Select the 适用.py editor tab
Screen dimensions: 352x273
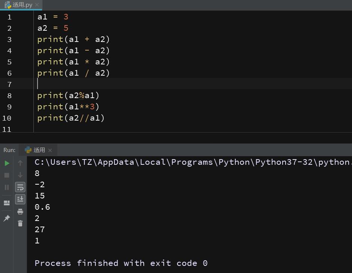coord(23,5)
